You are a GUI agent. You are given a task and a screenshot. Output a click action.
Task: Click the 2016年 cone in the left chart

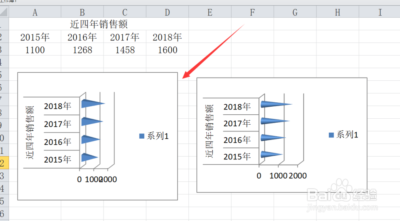89,139
